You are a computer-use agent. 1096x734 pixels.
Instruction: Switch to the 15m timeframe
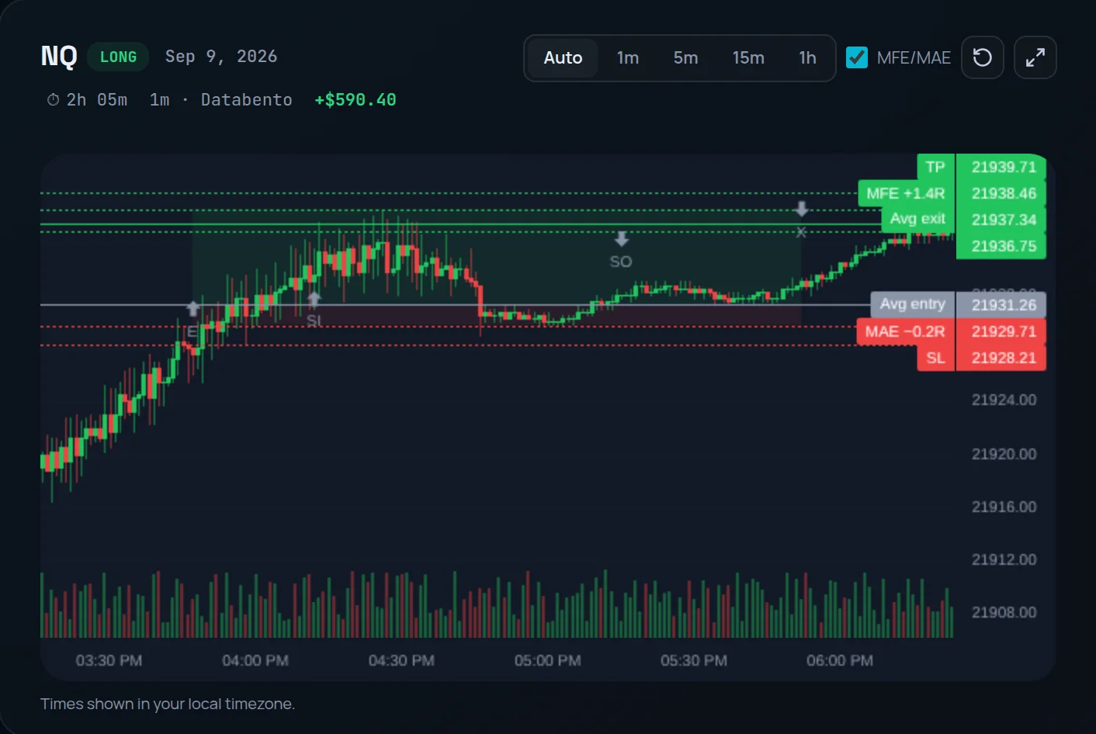coord(748,58)
